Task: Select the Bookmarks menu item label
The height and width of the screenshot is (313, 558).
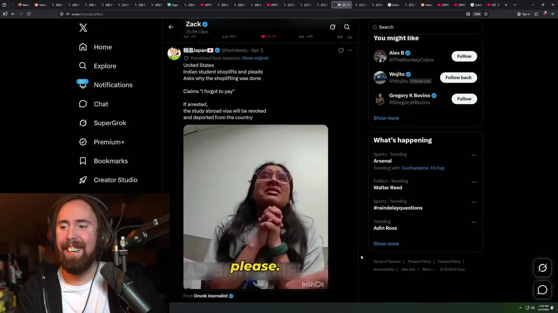Action: tap(111, 161)
